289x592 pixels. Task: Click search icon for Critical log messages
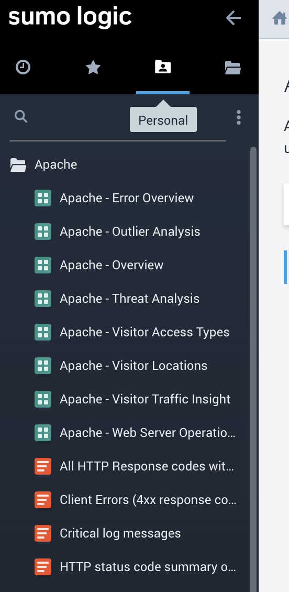pos(43,533)
